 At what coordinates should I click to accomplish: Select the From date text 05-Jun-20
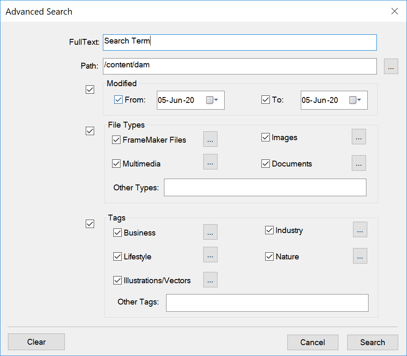click(176, 100)
